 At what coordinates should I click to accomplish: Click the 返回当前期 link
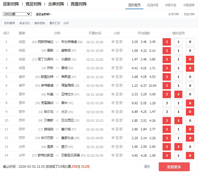(x=43, y=14)
